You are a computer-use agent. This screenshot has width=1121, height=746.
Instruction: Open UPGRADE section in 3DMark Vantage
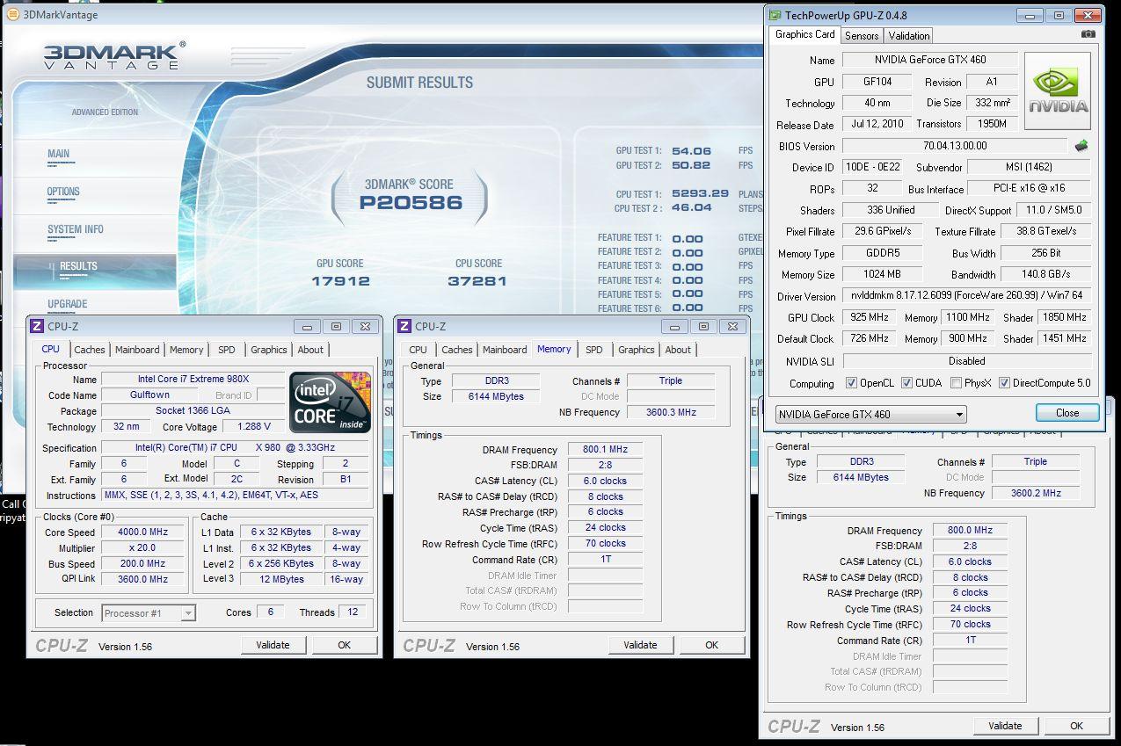tap(67, 304)
